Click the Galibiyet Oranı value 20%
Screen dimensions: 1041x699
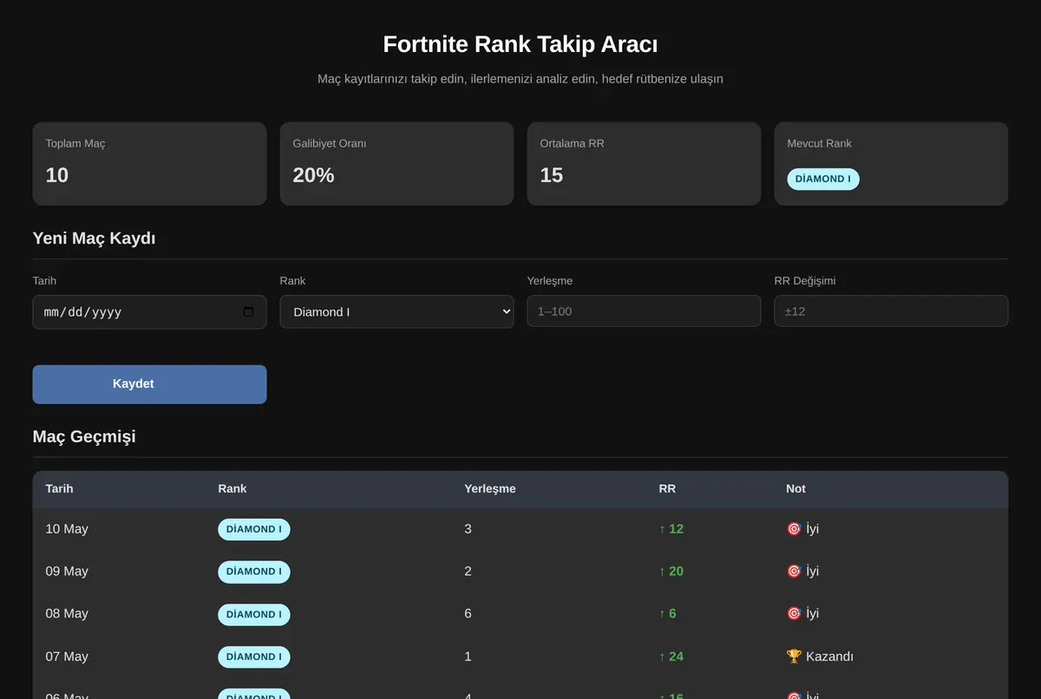click(313, 175)
